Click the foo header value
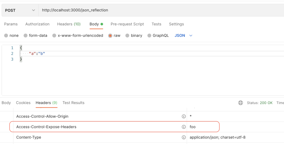 (x=192, y=127)
